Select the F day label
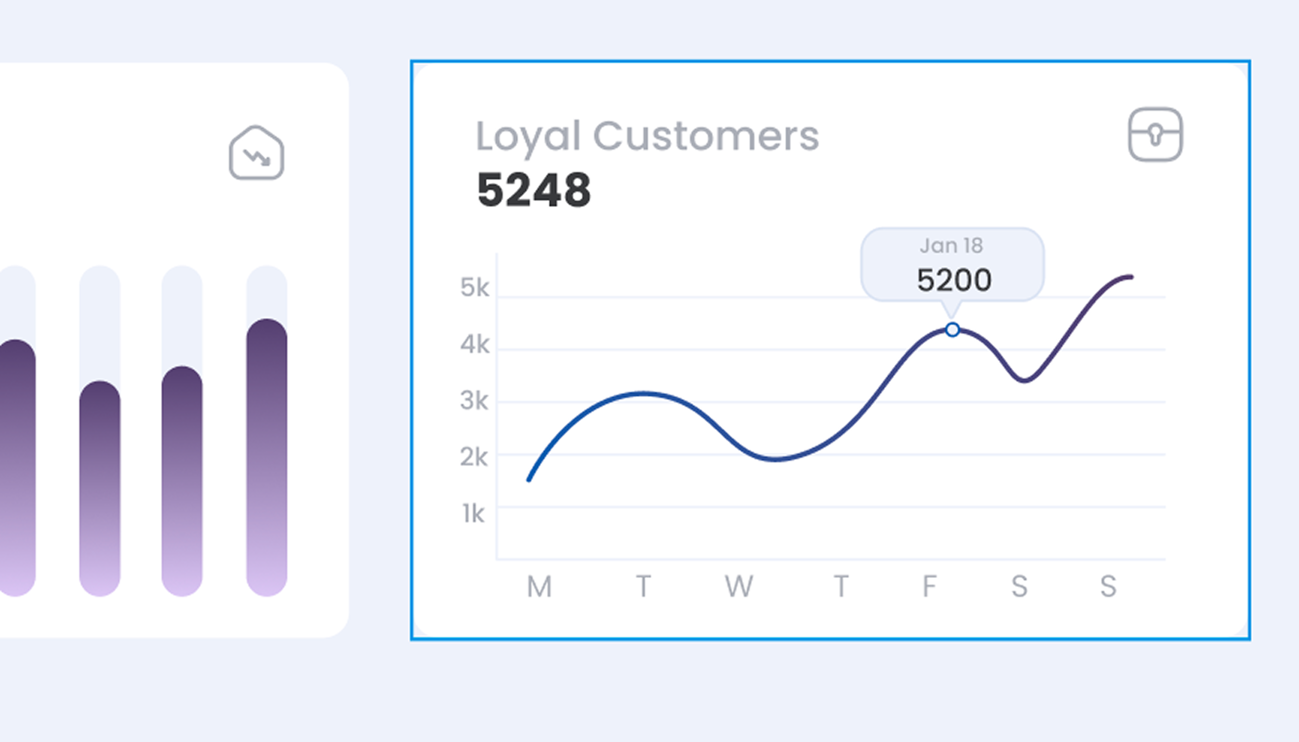 pos(929,586)
